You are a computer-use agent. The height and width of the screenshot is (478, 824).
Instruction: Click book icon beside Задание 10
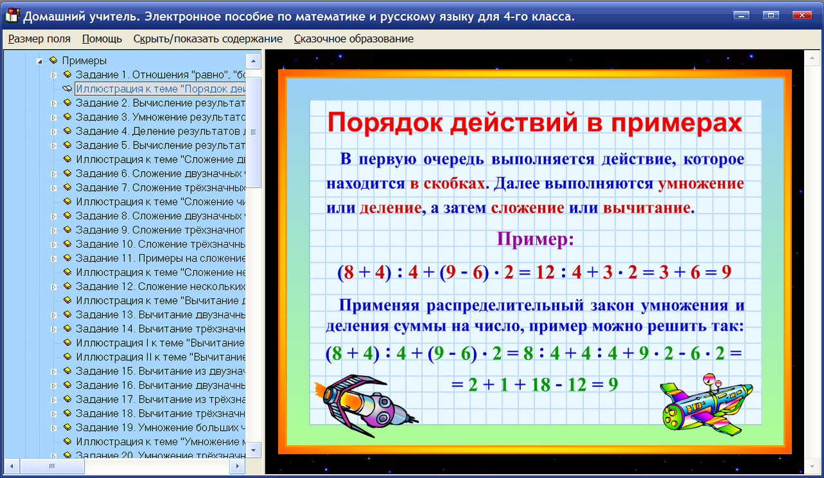[67, 244]
